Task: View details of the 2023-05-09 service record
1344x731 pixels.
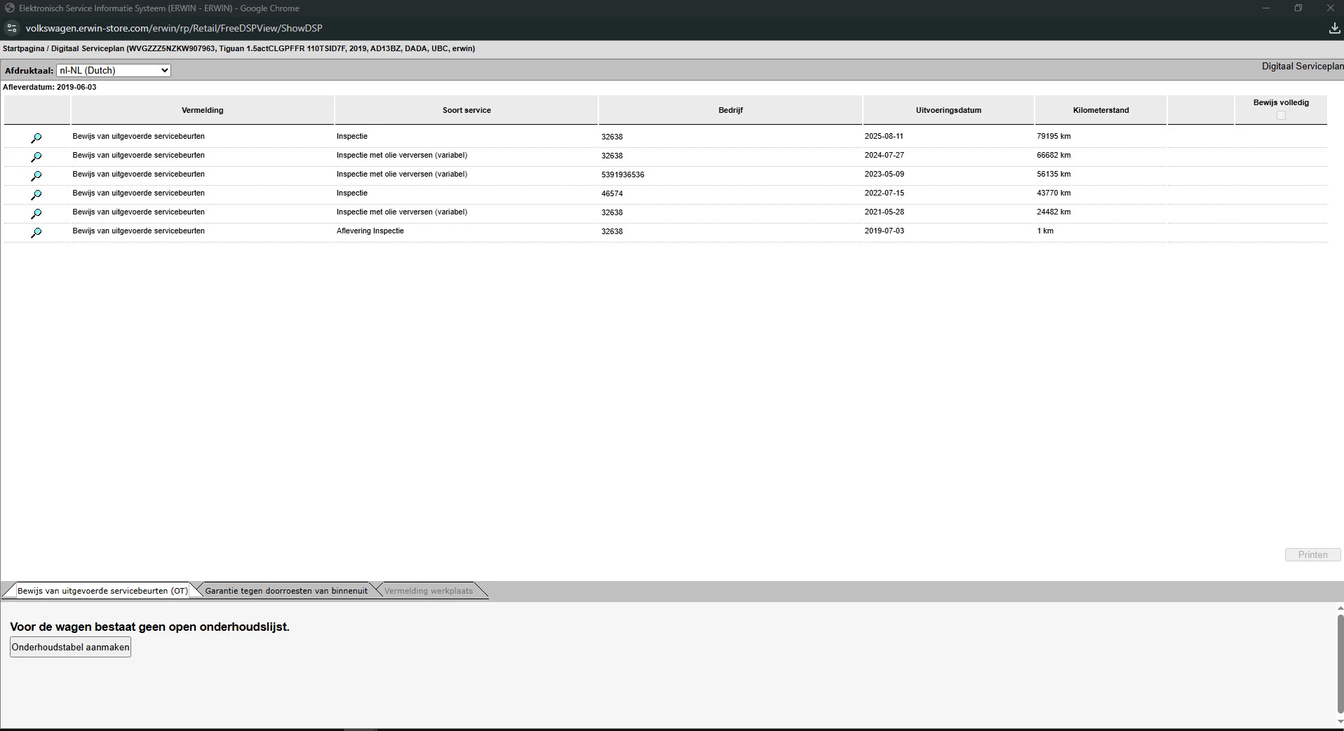Action: coord(36,176)
